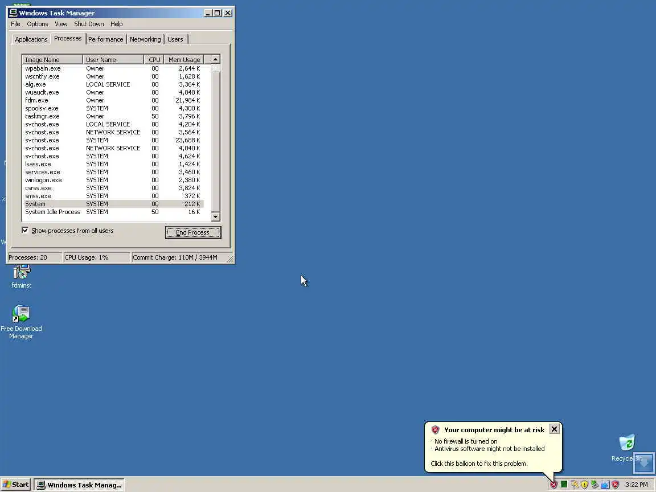Select the svchost.exe row using 3,564 K

113,132
